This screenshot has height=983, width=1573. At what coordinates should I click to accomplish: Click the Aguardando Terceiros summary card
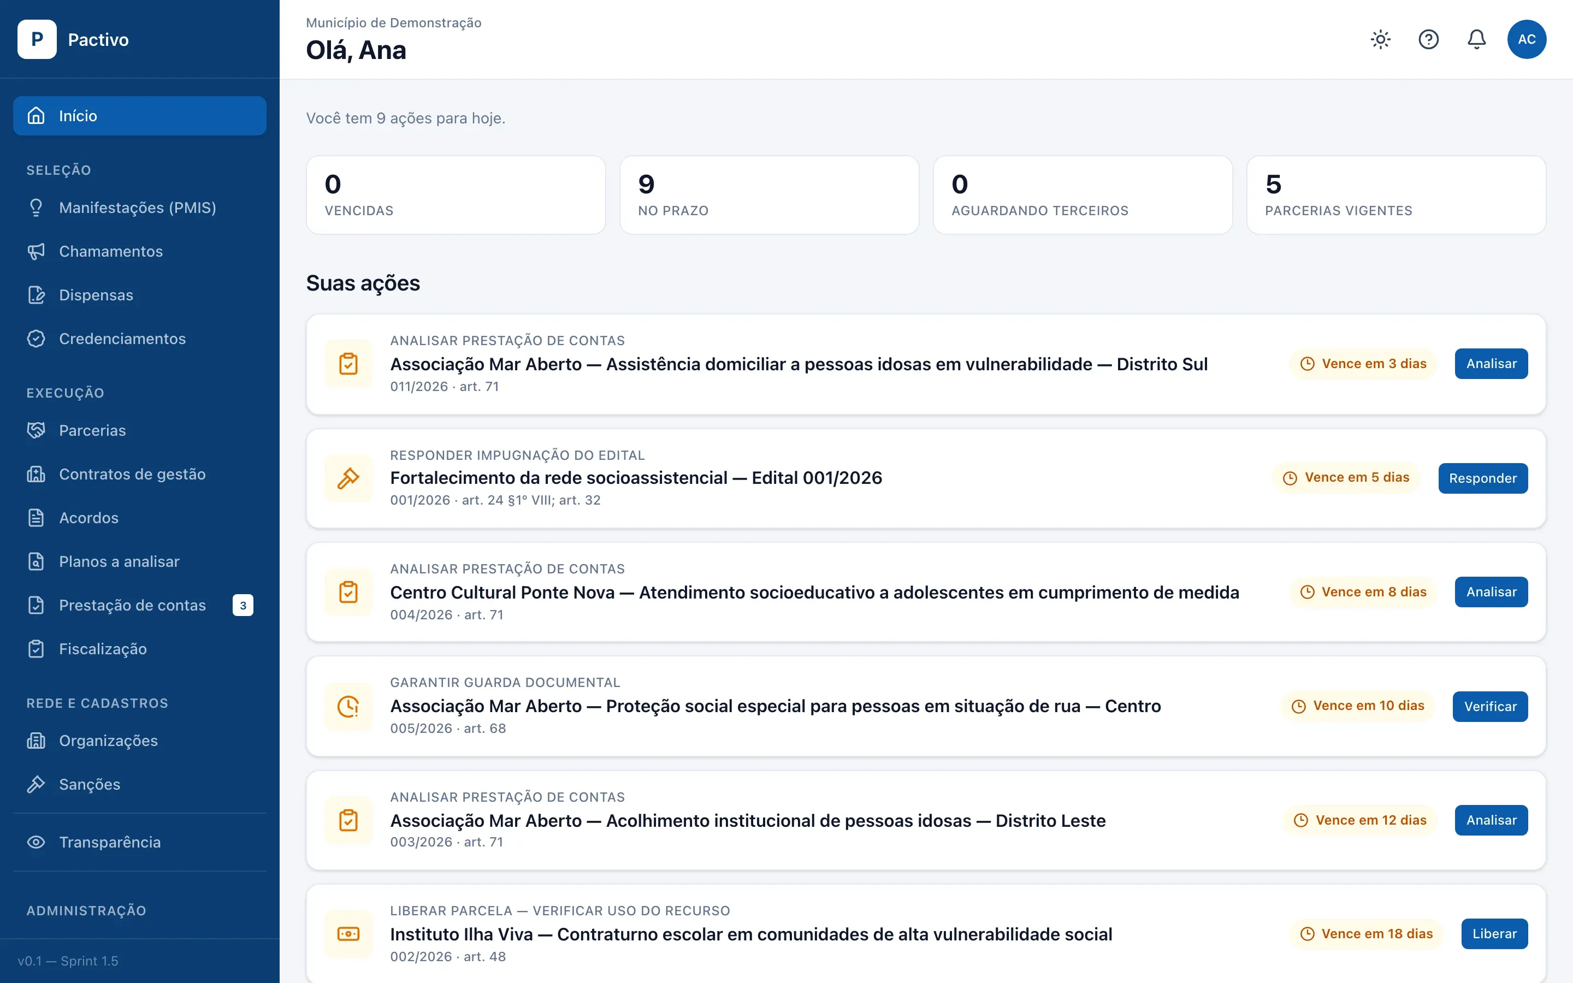coord(1082,195)
